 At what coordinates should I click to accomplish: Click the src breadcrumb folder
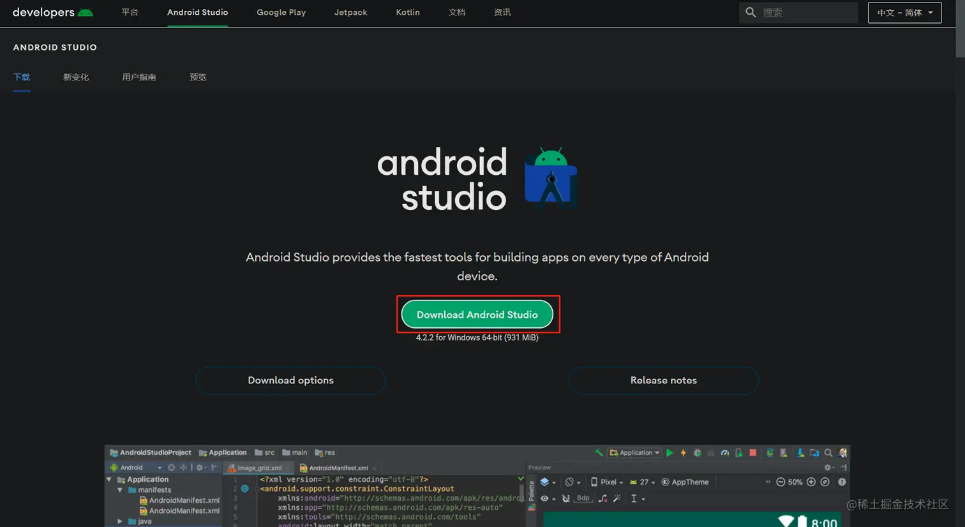pos(265,452)
